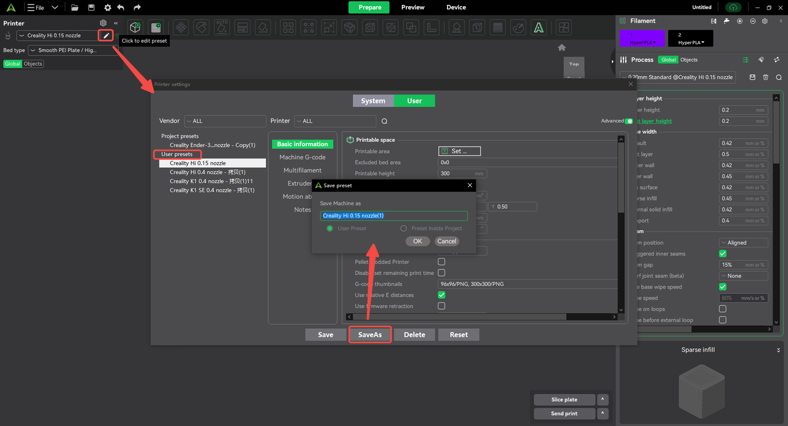Click delete process preset trash icon
Screen dimensions: 788x426
pos(766,77)
